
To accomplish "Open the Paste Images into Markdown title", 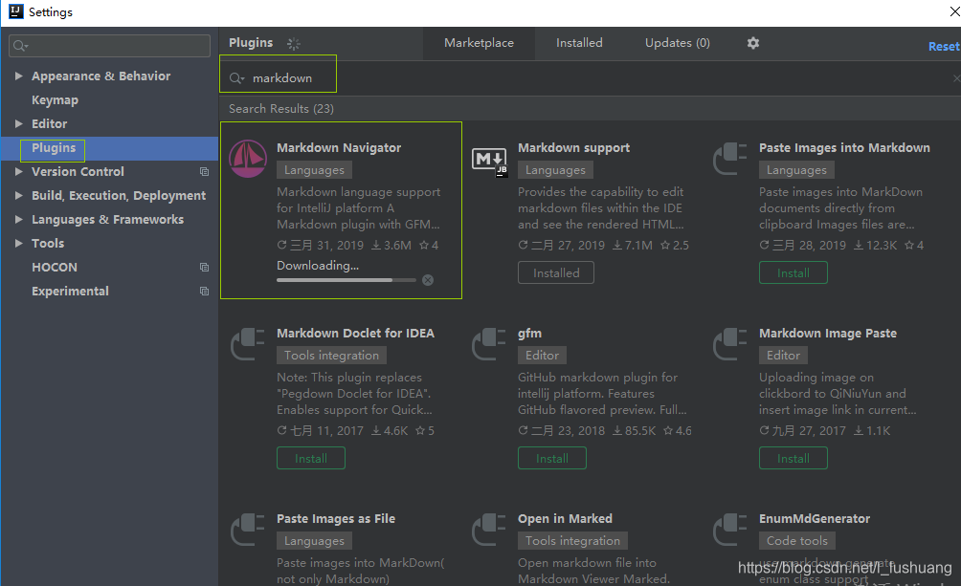I will tap(844, 147).
